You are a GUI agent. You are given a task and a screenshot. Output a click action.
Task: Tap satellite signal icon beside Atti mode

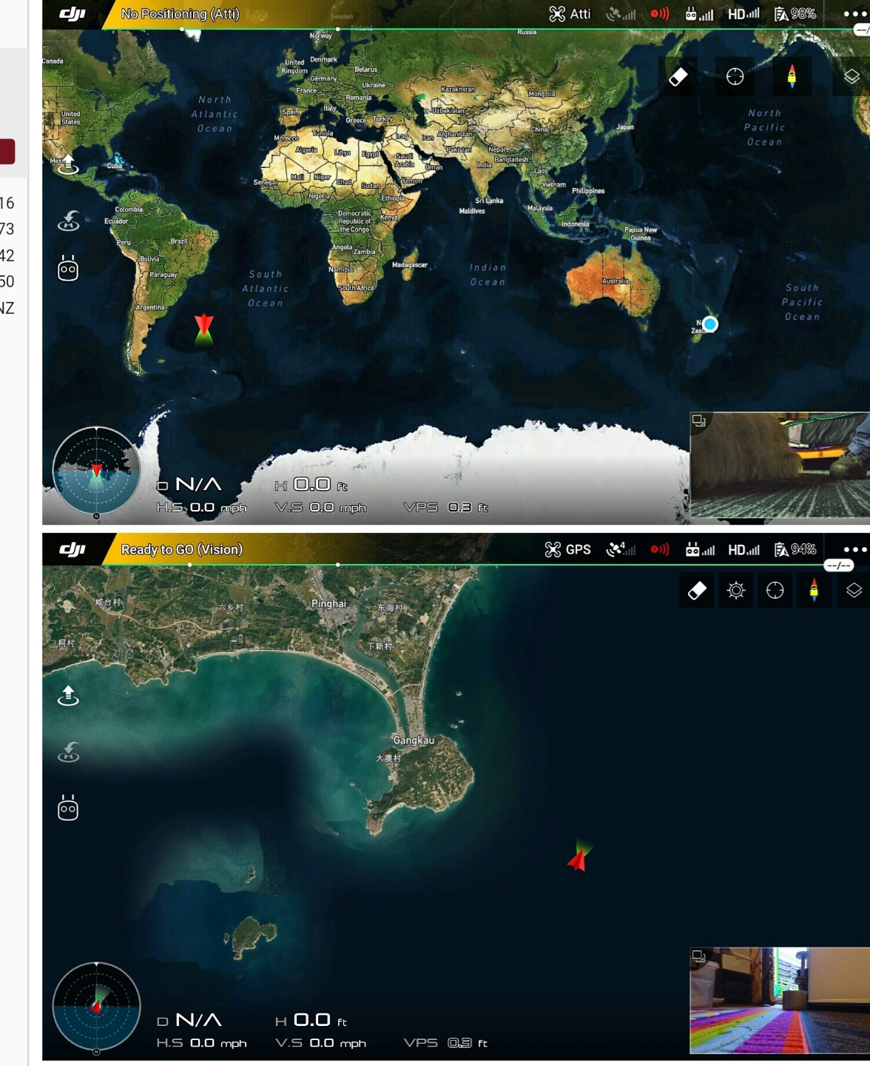[x=621, y=13]
